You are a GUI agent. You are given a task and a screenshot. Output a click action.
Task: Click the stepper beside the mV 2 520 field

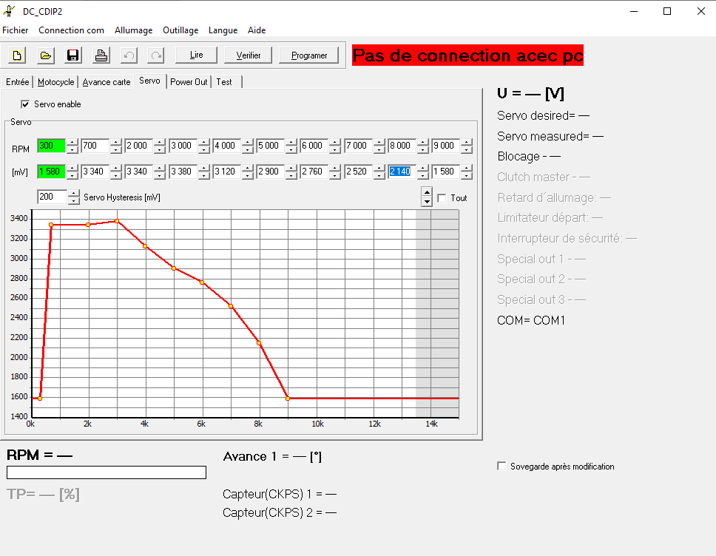coord(379,172)
